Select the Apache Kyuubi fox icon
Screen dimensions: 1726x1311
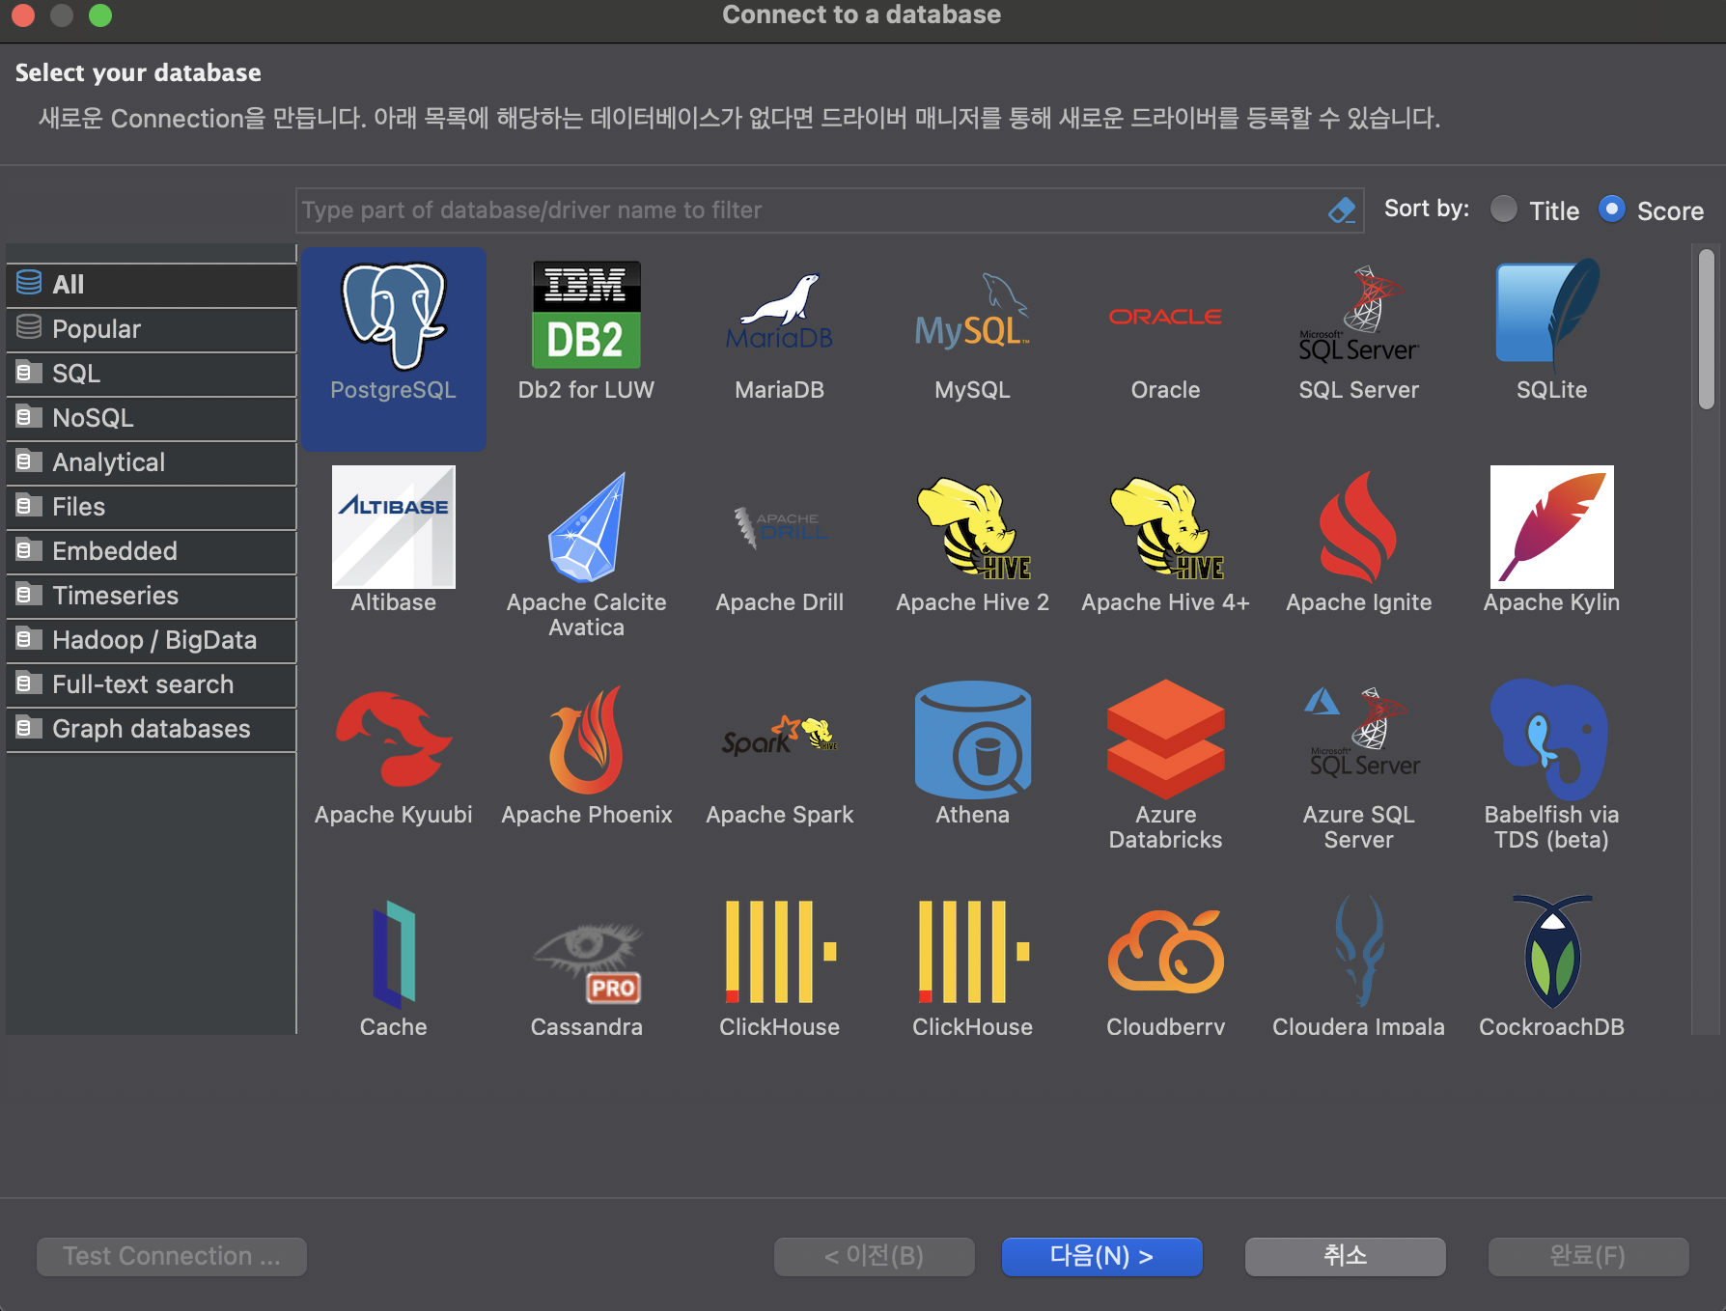tap(393, 739)
